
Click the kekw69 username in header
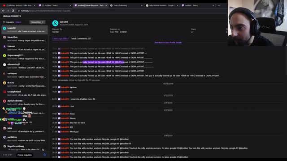coord(64,22)
